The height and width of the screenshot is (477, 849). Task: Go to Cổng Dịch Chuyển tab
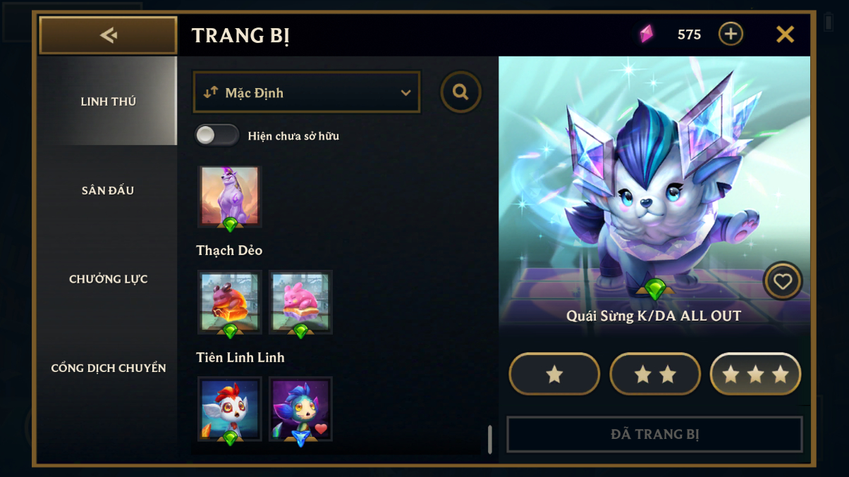tap(108, 368)
